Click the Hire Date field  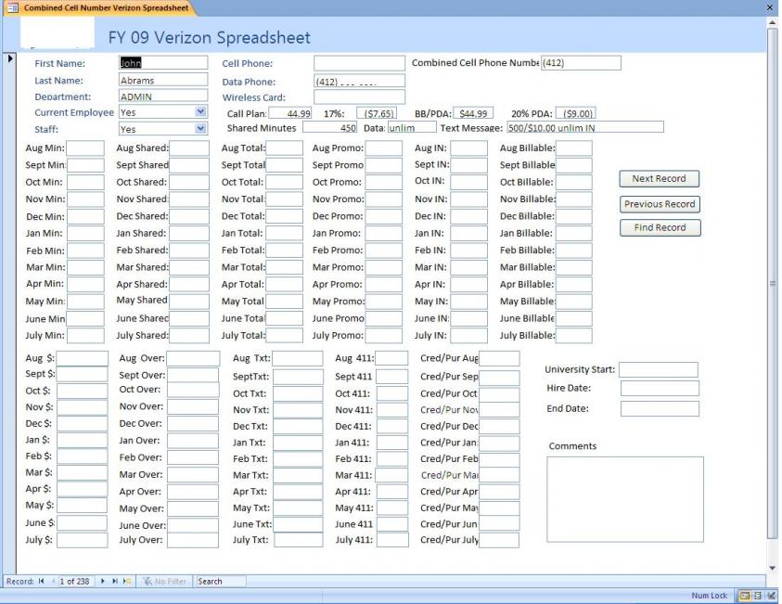click(660, 388)
